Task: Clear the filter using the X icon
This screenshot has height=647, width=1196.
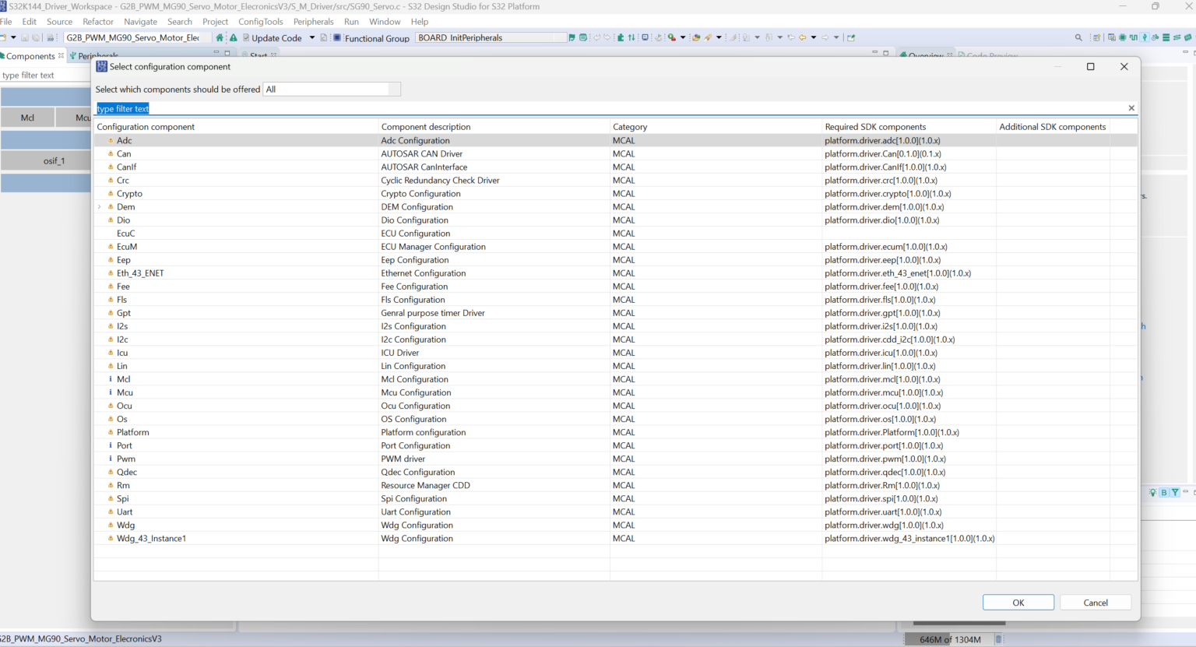Action: (x=1131, y=107)
